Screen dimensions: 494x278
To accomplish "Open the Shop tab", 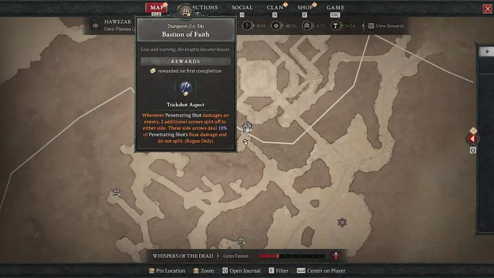I will tap(305, 7).
